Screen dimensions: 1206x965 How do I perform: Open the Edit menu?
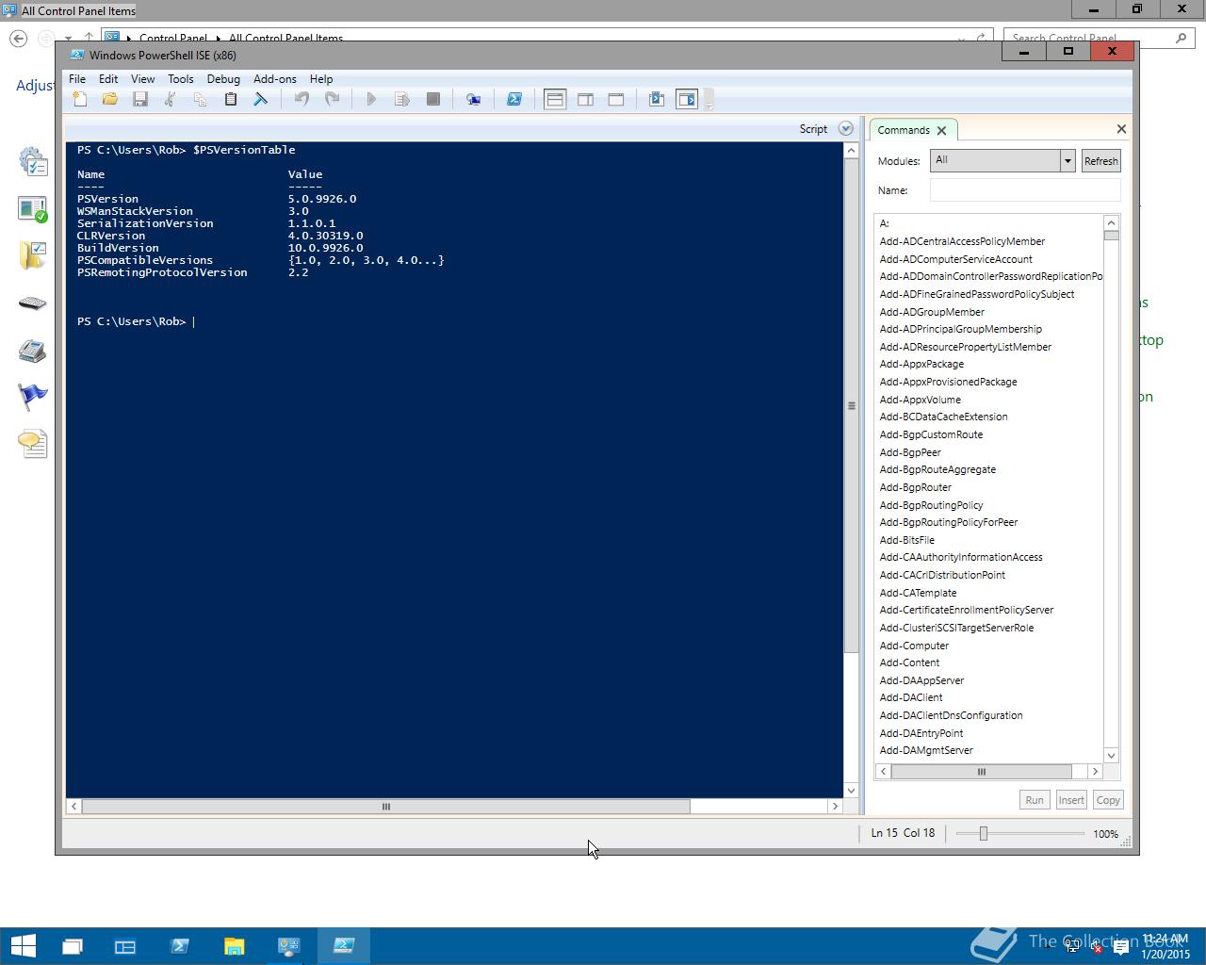(x=108, y=79)
